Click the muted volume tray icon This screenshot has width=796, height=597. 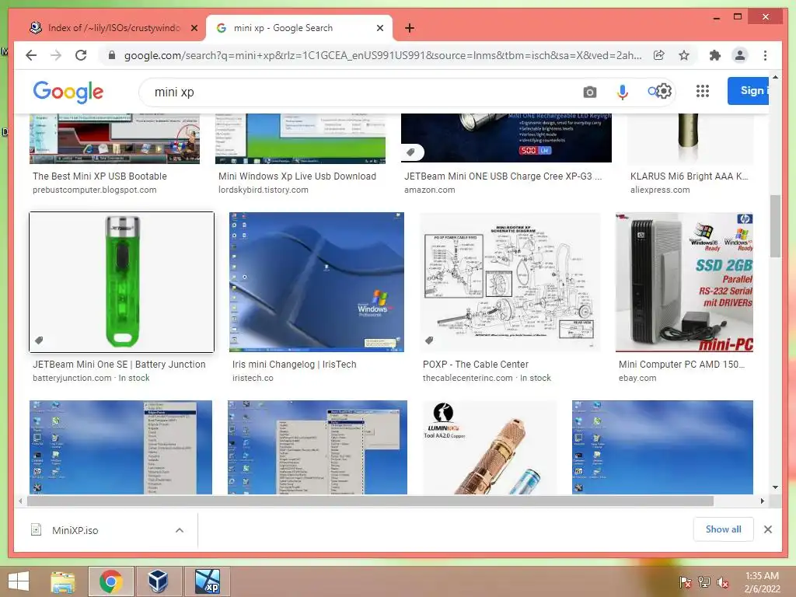point(722,581)
